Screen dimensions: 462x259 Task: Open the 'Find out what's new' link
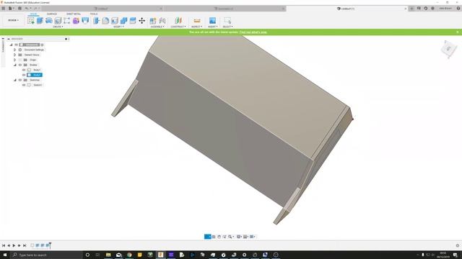coord(253,32)
